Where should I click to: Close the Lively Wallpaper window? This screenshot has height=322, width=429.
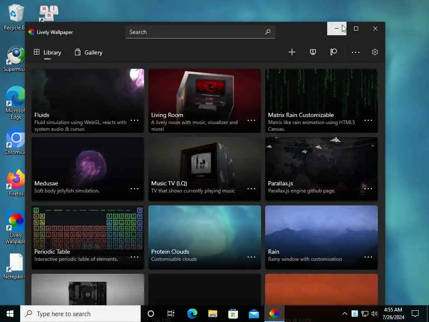click(375, 29)
